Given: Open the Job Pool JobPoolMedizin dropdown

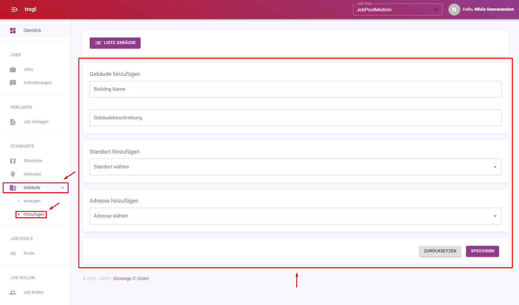Looking at the screenshot, I should pos(397,10).
